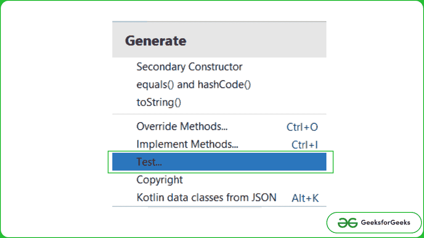Click the Ctrl+O shortcut label
Viewport: 424px width, 238px height.
click(x=302, y=127)
